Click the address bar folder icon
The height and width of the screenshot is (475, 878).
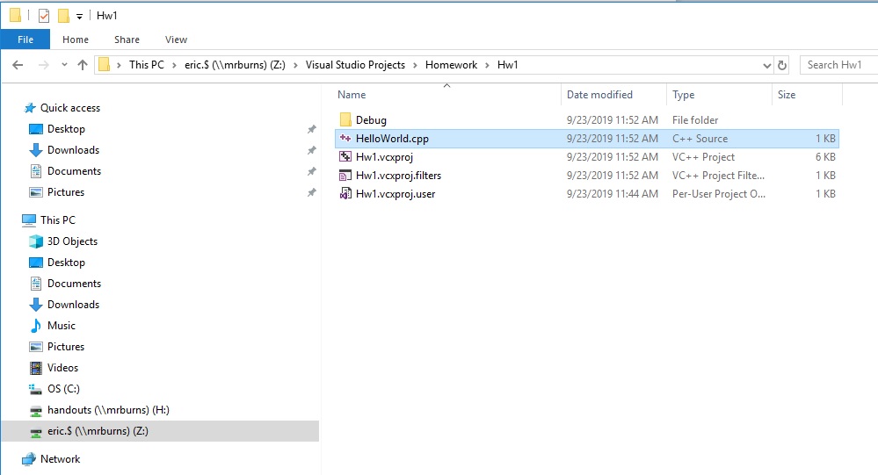(x=105, y=65)
